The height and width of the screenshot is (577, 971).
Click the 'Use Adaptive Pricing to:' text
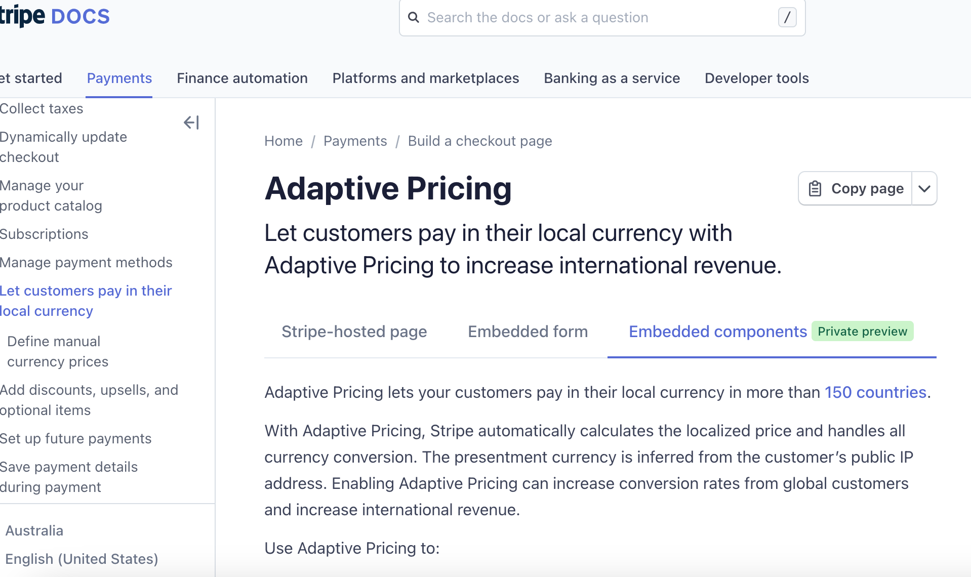click(352, 548)
